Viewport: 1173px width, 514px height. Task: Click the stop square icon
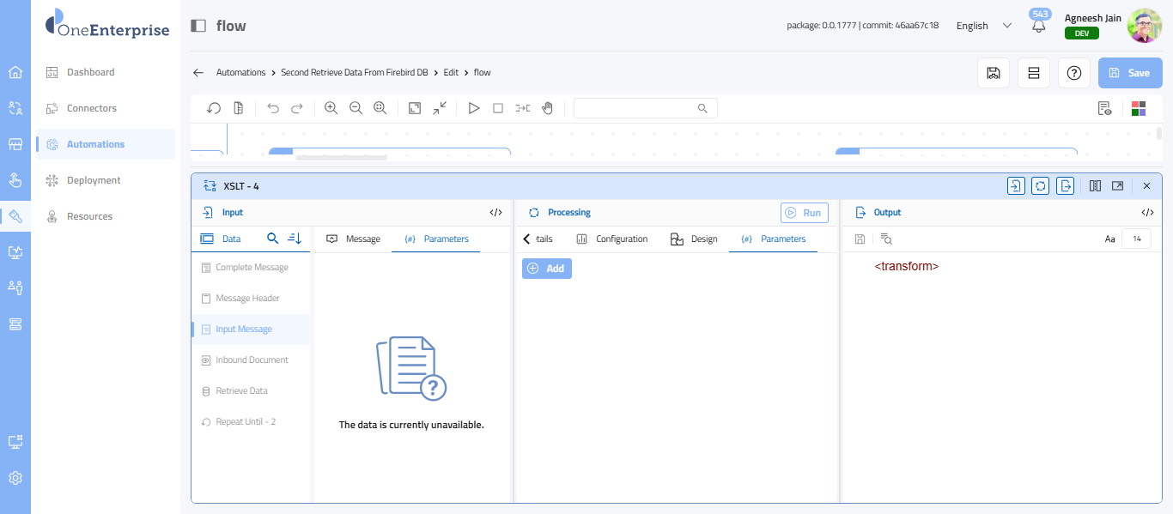click(498, 108)
